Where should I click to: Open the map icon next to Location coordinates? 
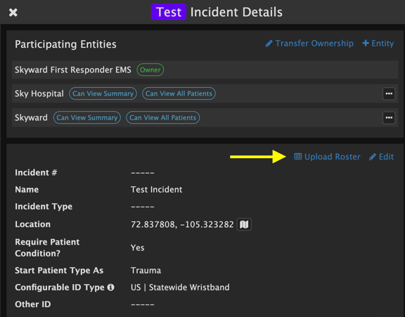(x=244, y=224)
